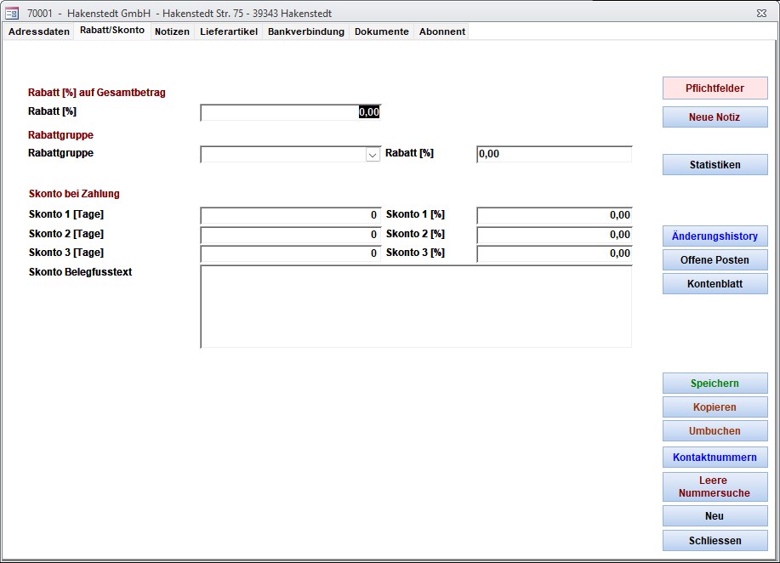
Task: Switch to the Adressdaten tab
Action: (39, 31)
